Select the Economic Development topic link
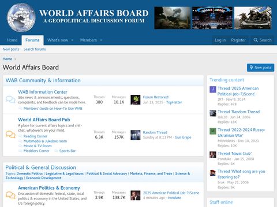 (x=44, y=178)
